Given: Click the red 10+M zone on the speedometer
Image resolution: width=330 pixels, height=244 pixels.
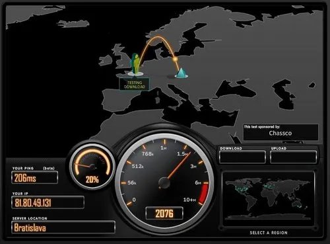Looking at the screenshot, I should tap(204, 194).
